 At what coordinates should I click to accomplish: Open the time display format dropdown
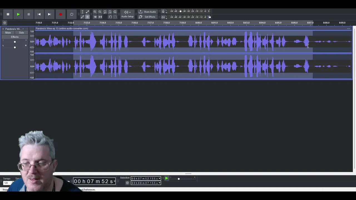tap(114, 182)
